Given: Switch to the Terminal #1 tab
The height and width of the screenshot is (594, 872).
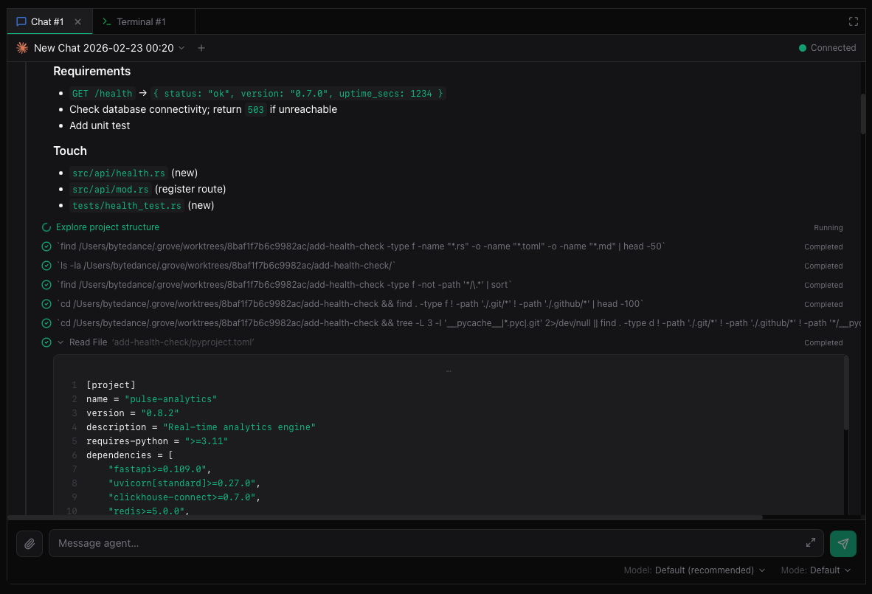Looking at the screenshot, I should pyautogui.click(x=140, y=22).
